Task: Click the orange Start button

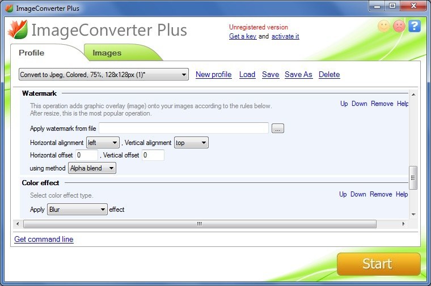Action: [x=378, y=264]
